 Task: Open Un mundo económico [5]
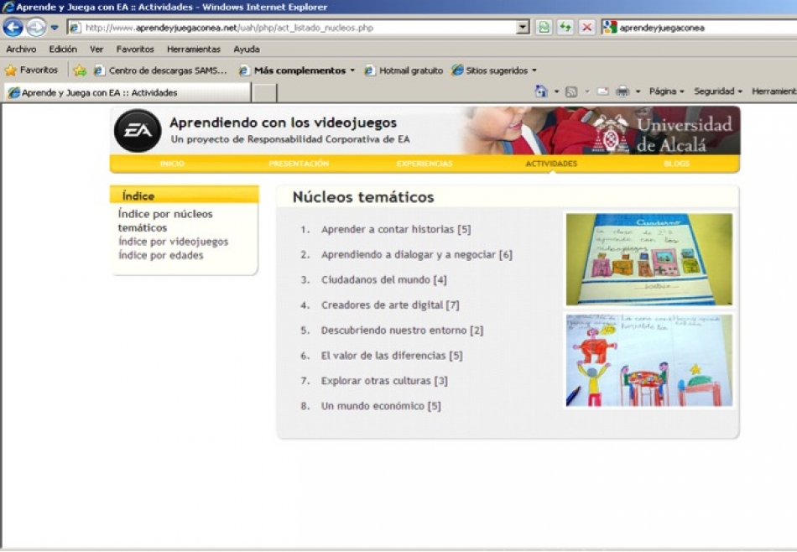pos(381,406)
